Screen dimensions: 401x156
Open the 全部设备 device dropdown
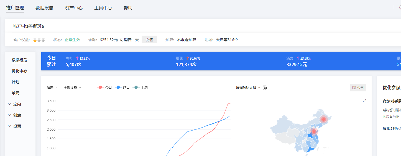pos(72,88)
